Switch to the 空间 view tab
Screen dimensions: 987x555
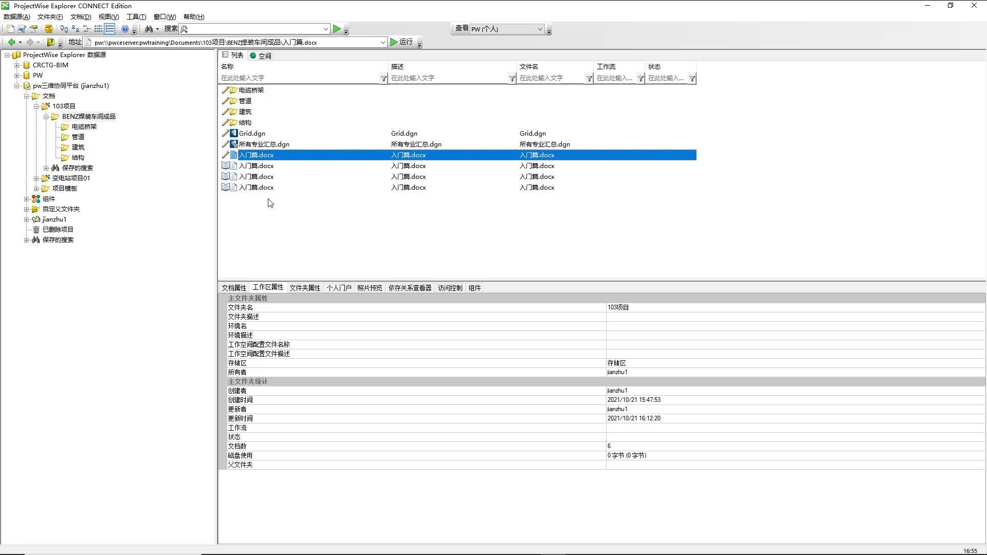261,55
